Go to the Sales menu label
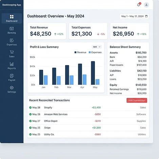 pos(12,57)
